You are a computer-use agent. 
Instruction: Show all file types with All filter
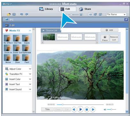click(x=90, y=14)
